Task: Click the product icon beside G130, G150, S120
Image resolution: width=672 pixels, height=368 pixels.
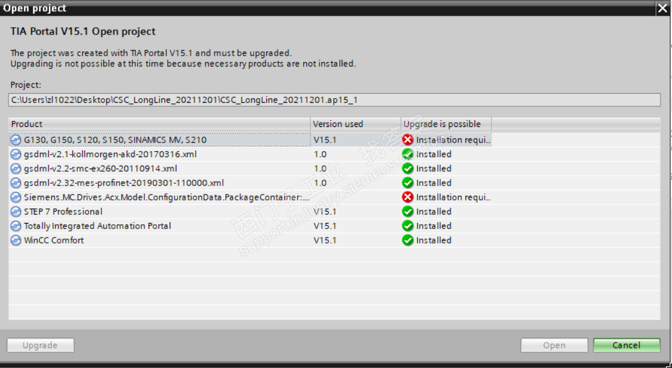Action: point(16,140)
